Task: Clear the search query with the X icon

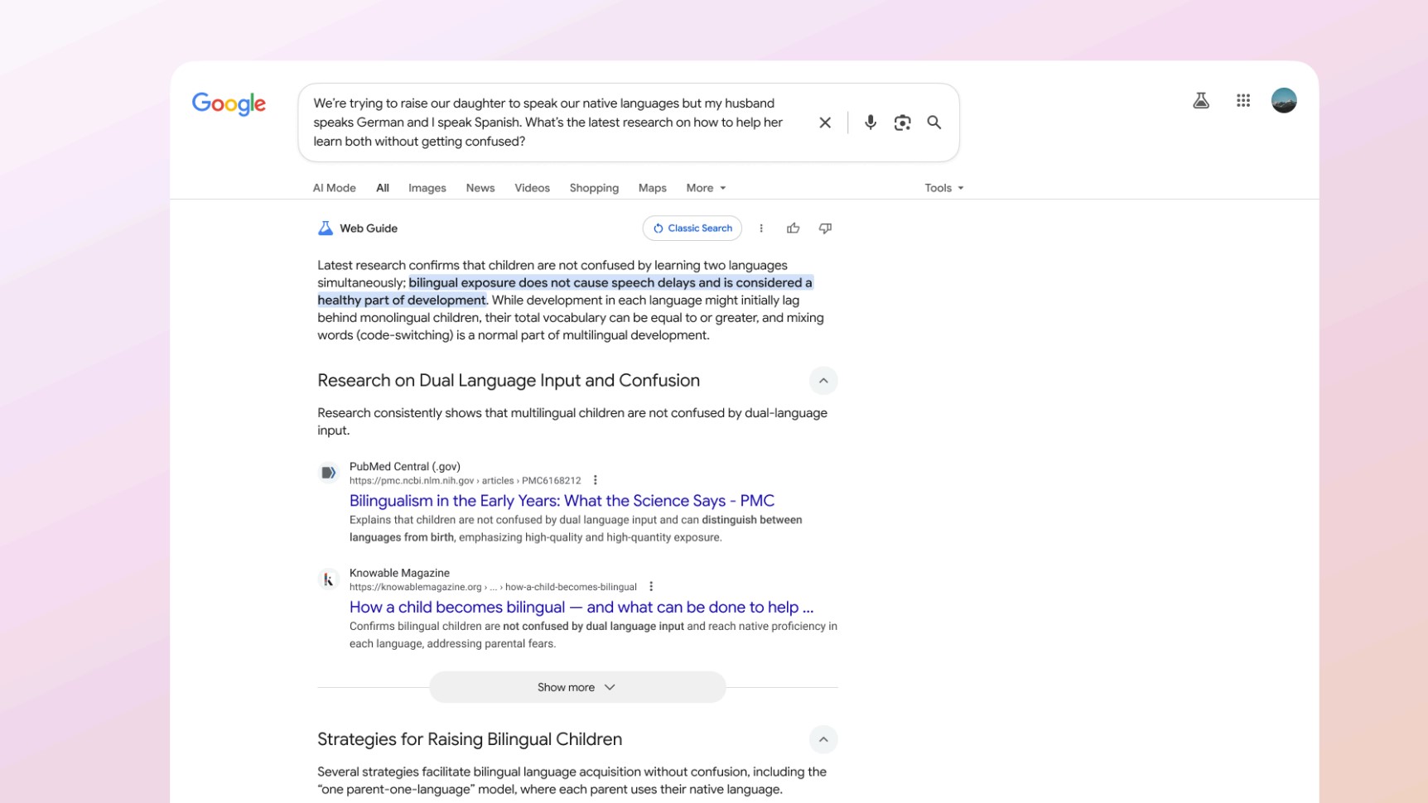Action: [825, 122]
